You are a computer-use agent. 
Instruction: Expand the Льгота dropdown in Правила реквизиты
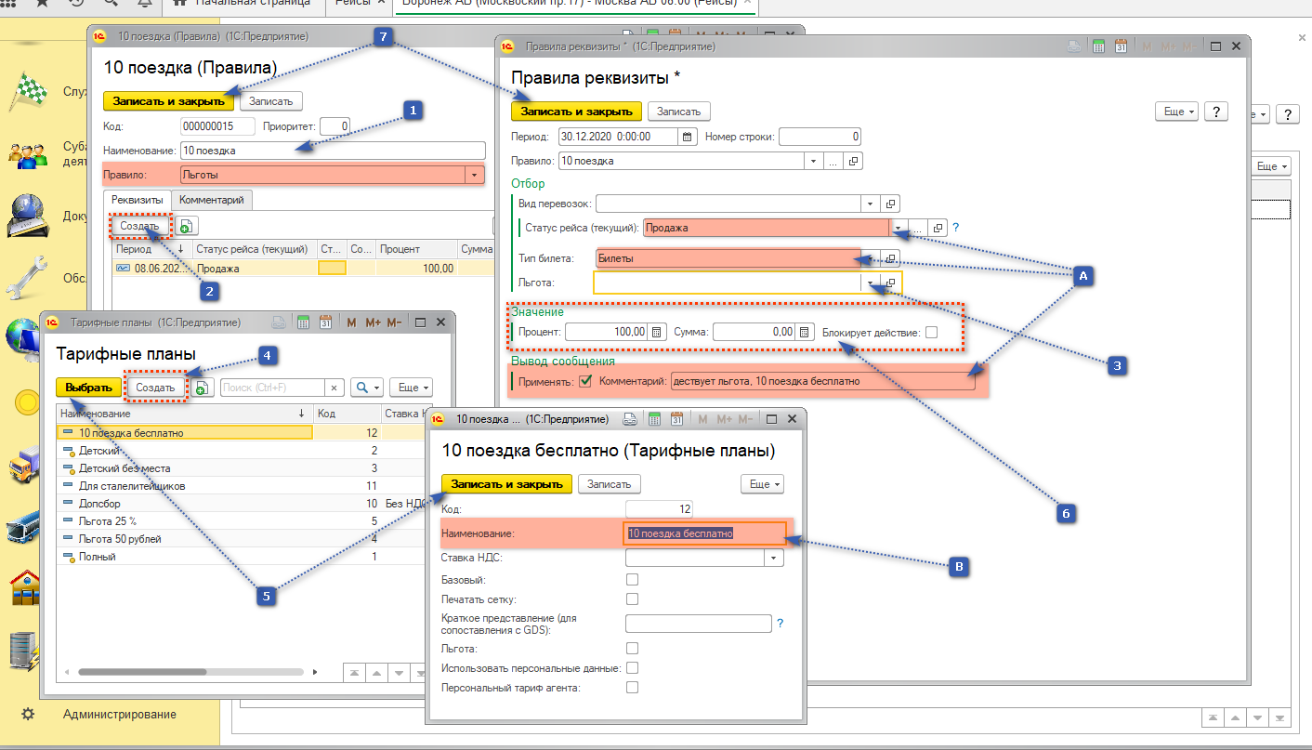click(x=870, y=283)
